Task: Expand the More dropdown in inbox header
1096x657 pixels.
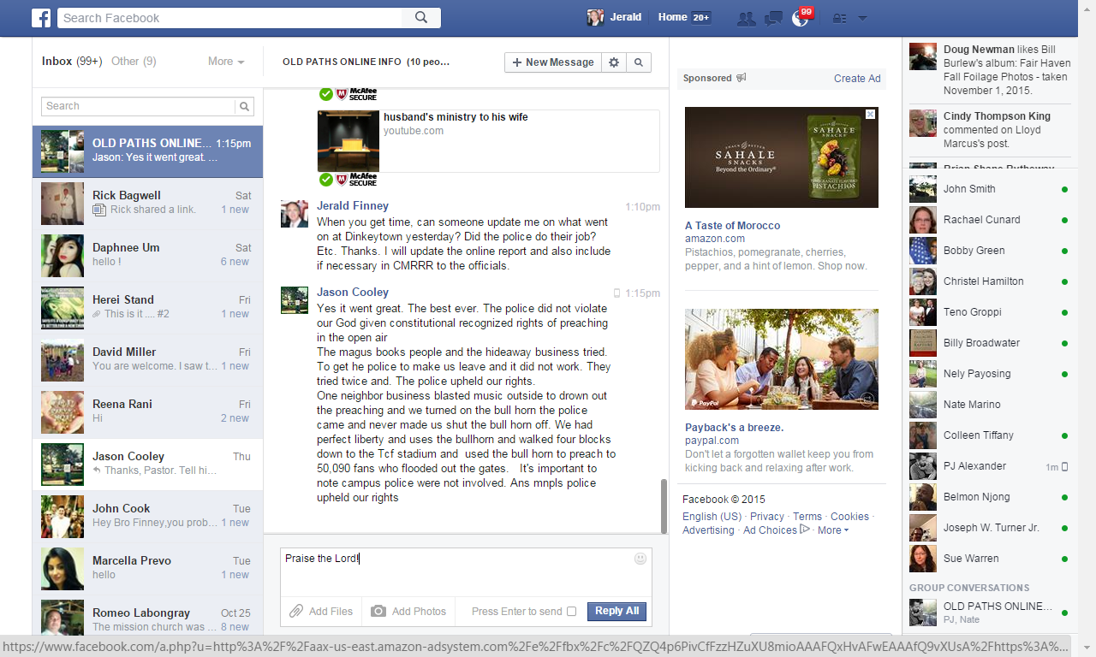Action: coord(226,62)
